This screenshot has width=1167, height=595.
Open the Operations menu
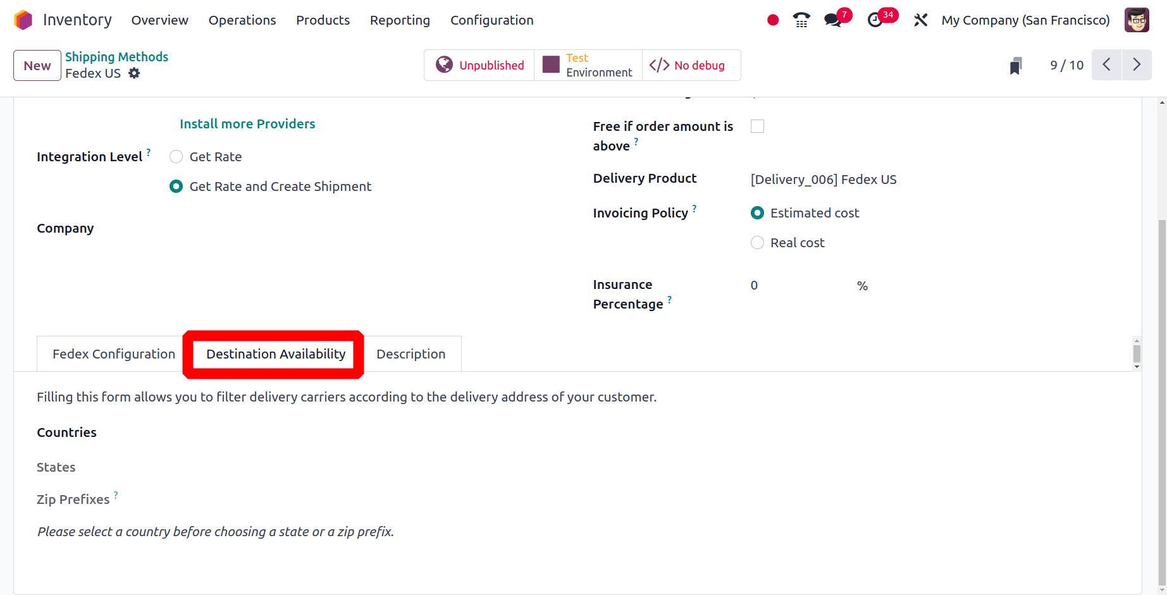pos(242,20)
